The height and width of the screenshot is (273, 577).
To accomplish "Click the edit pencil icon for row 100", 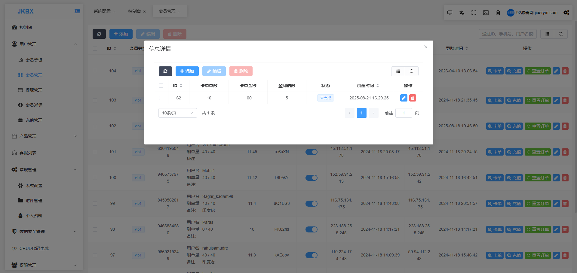I will [x=556, y=178].
